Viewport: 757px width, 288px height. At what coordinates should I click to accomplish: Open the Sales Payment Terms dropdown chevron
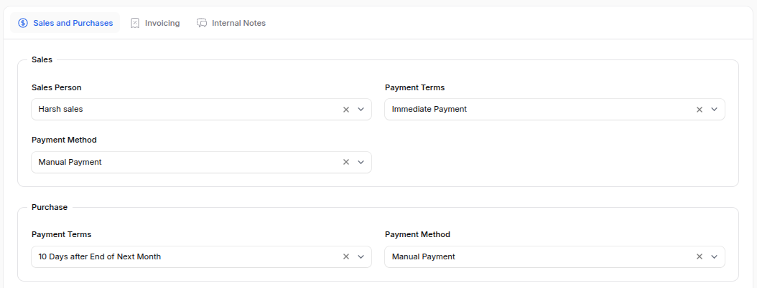714,110
